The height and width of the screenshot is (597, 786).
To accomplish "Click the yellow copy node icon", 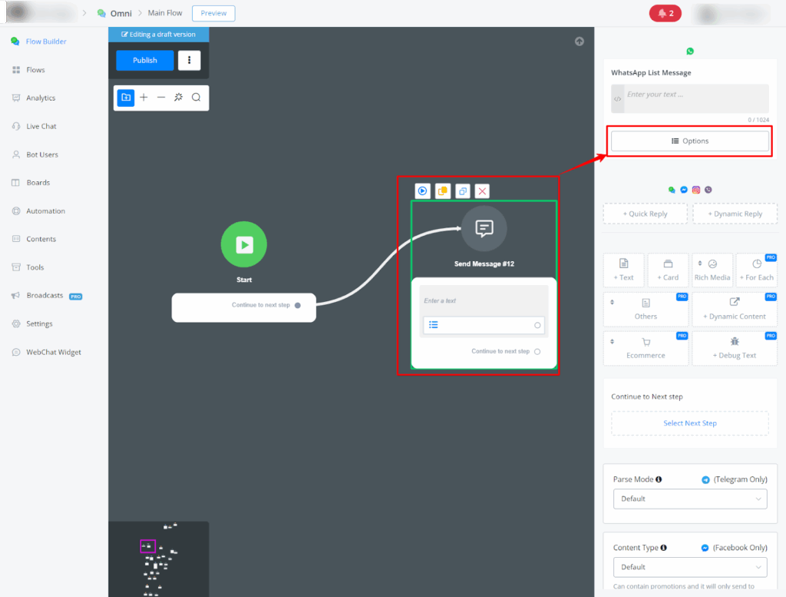I will click(x=443, y=191).
